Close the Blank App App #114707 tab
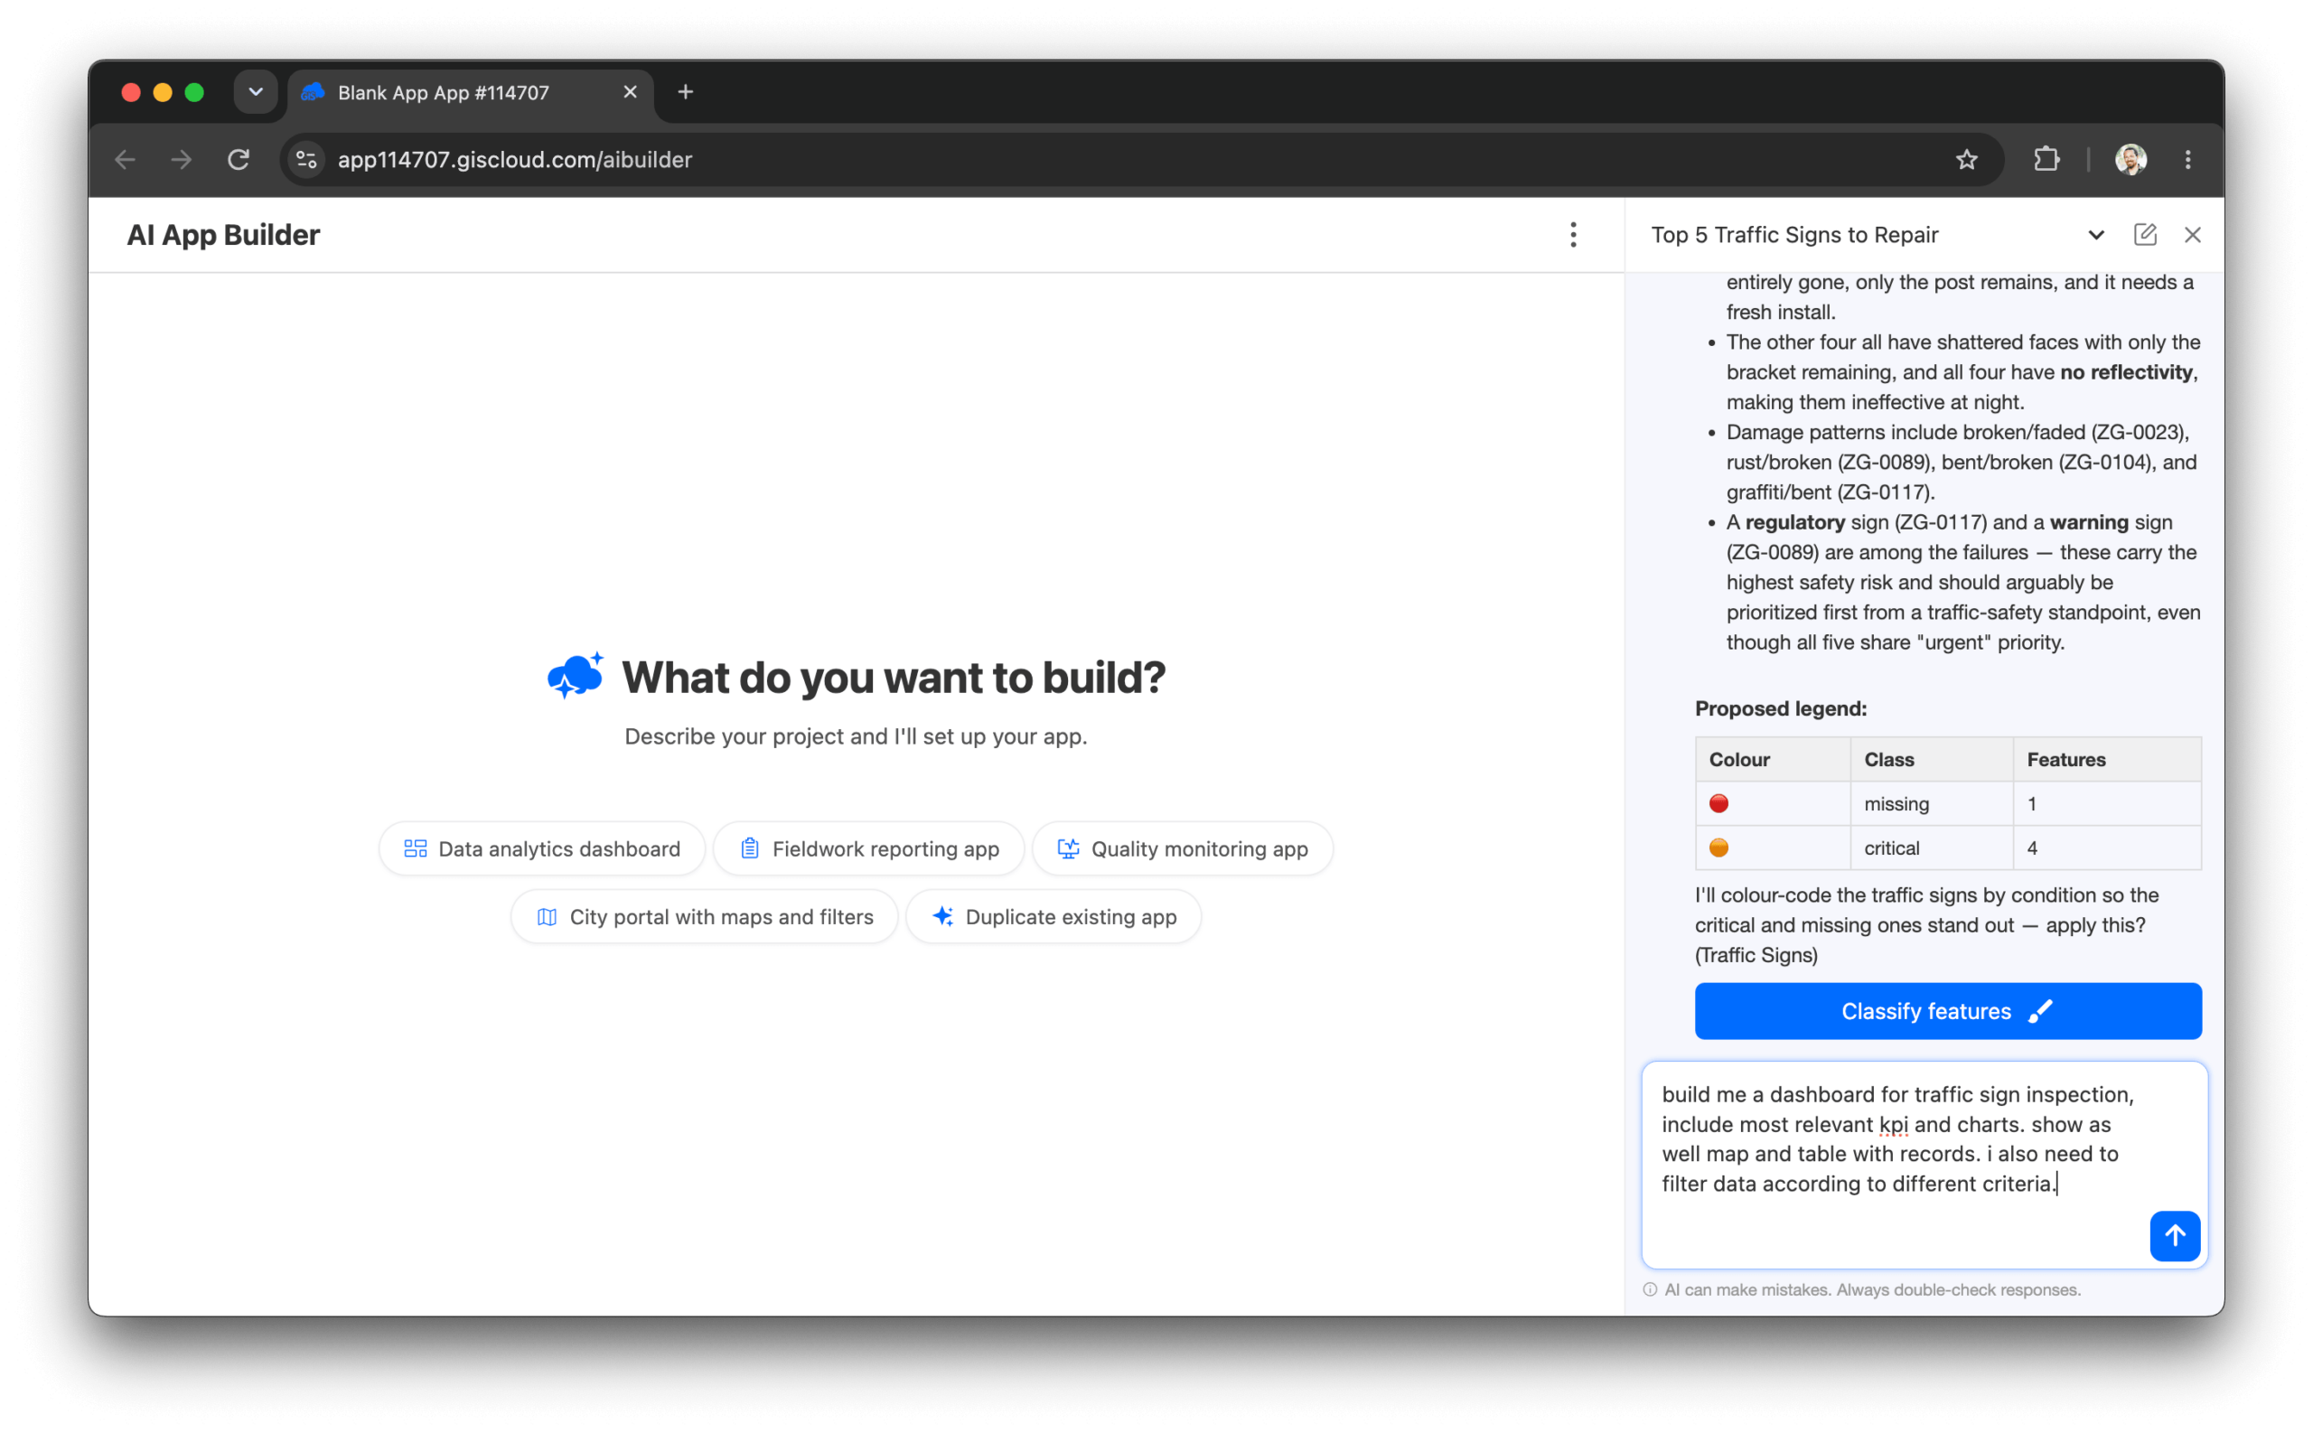The width and height of the screenshot is (2313, 1433). (x=629, y=92)
